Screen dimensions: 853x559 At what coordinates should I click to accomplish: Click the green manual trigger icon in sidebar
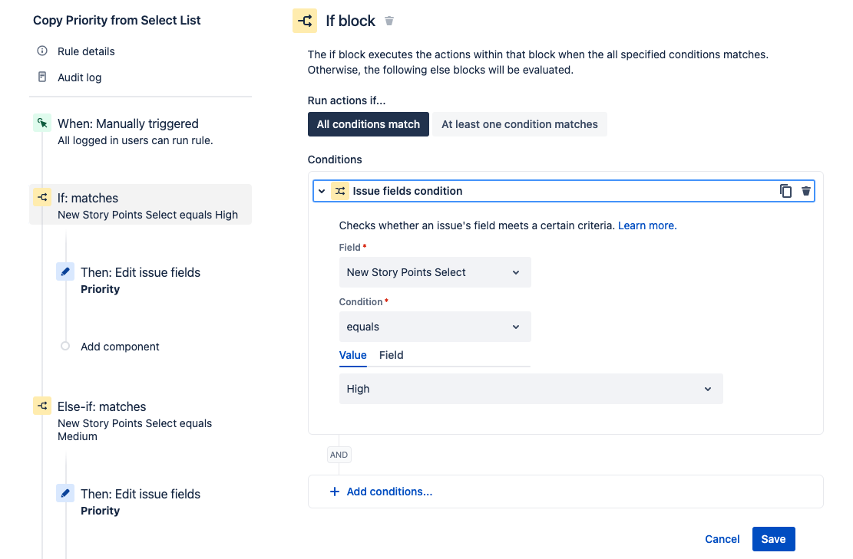click(42, 123)
